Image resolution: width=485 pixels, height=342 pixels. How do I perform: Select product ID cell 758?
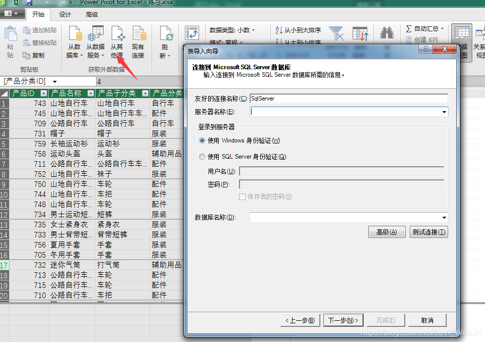pyautogui.click(x=29, y=154)
